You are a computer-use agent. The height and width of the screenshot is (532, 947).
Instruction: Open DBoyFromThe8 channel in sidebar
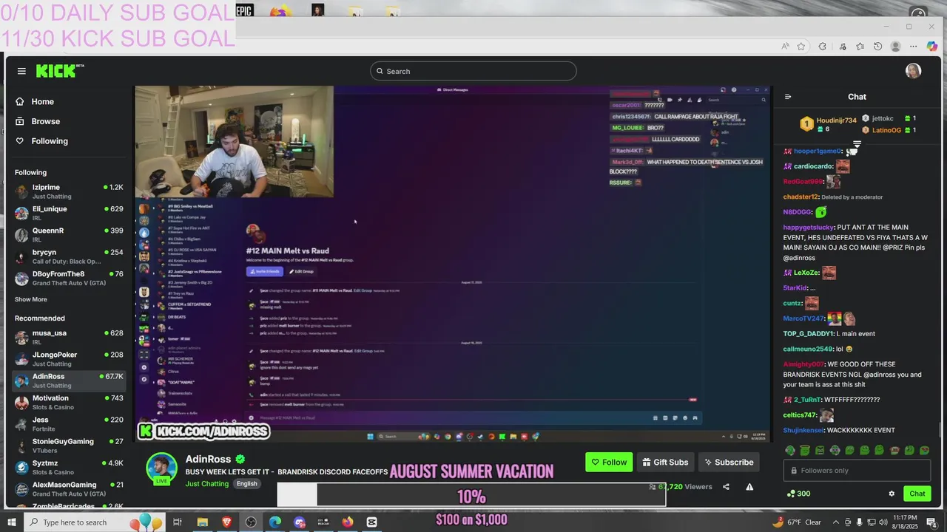[x=69, y=278]
